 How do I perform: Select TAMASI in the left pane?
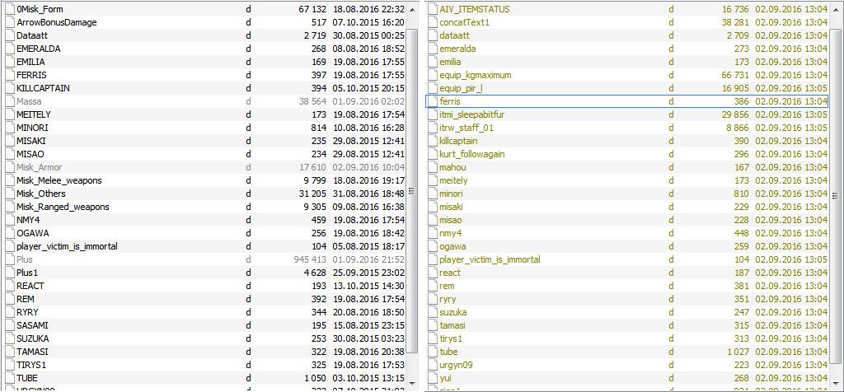click(x=204, y=352)
